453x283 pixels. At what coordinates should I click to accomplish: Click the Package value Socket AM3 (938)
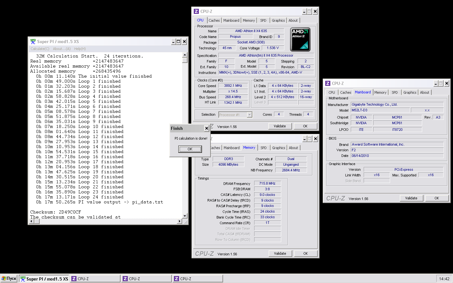tap(251, 42)
